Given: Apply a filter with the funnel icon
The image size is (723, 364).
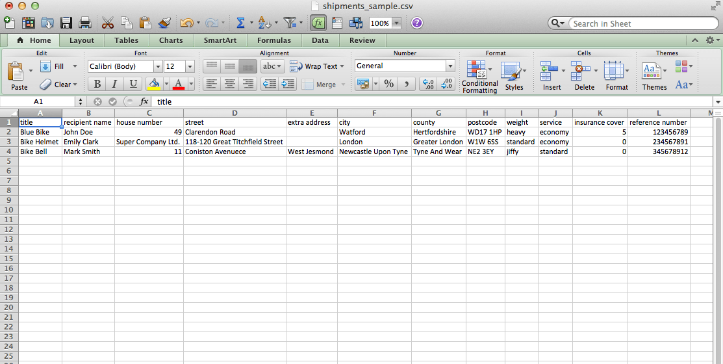Looking at the screenshot, I should tap(290, 23).
